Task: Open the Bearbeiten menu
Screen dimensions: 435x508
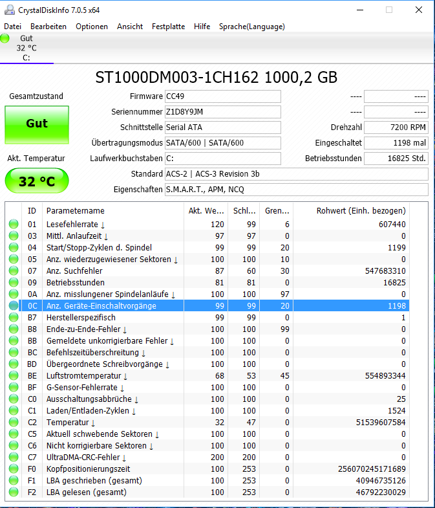Action: tap(48, 27)
